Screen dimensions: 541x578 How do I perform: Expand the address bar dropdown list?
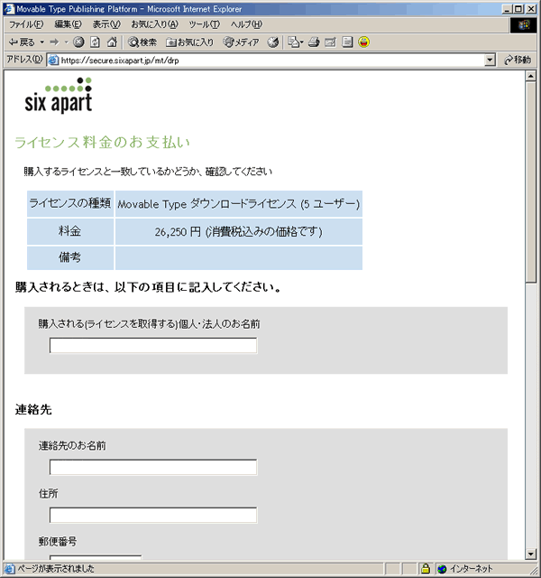pos(490,61)
